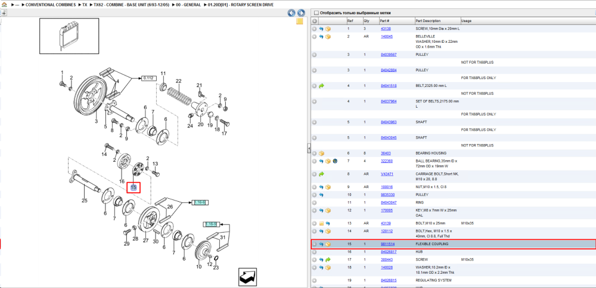The height and width of the screenshot is (288, 596).
Task: Select callout 22 spring on the diagram
Action: [178, 81]
